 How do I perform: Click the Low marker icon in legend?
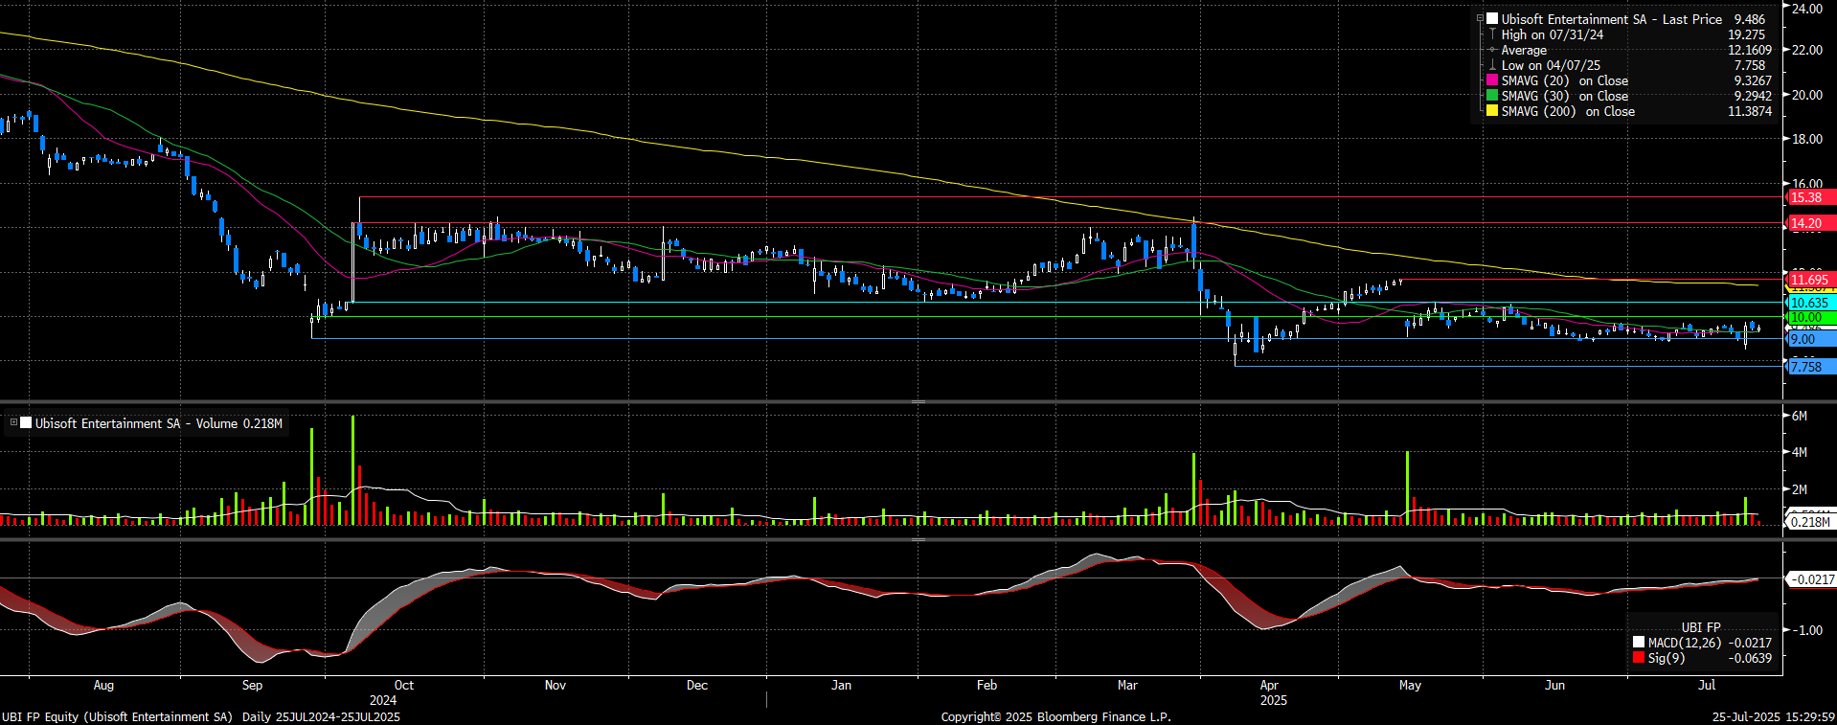(x=1492, y=65)
